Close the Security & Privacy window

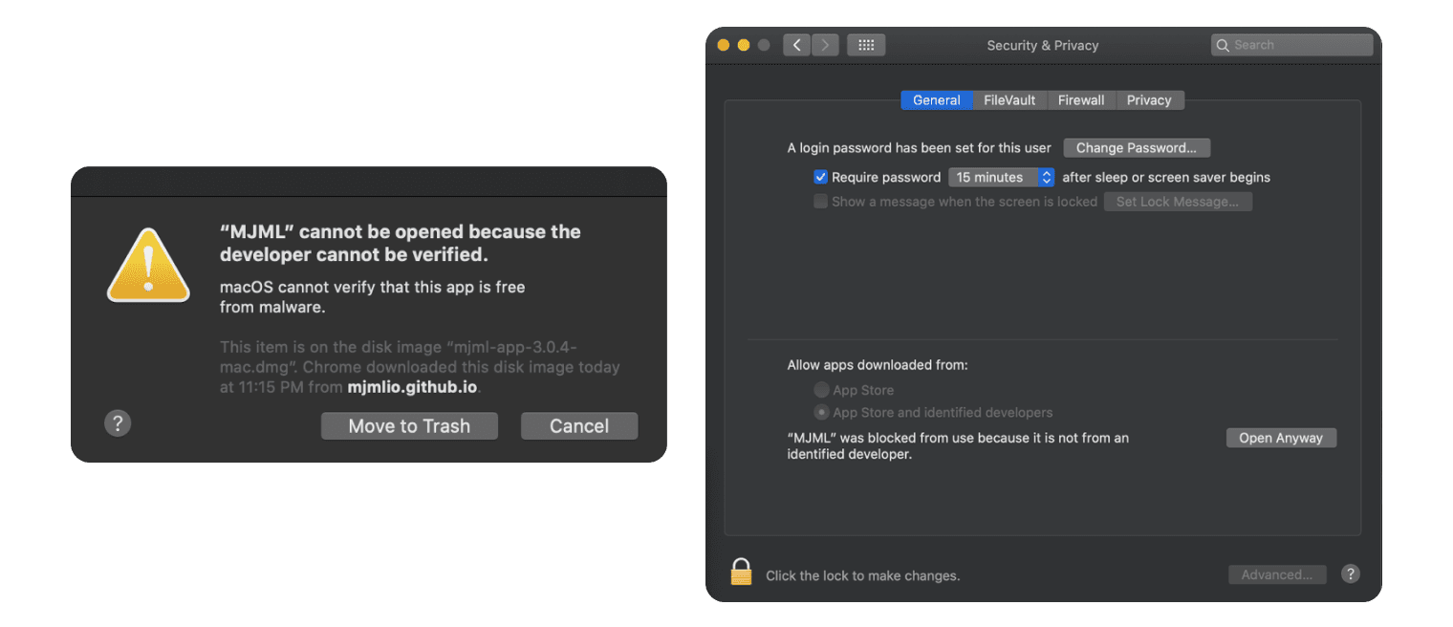(x=723, y=45)
